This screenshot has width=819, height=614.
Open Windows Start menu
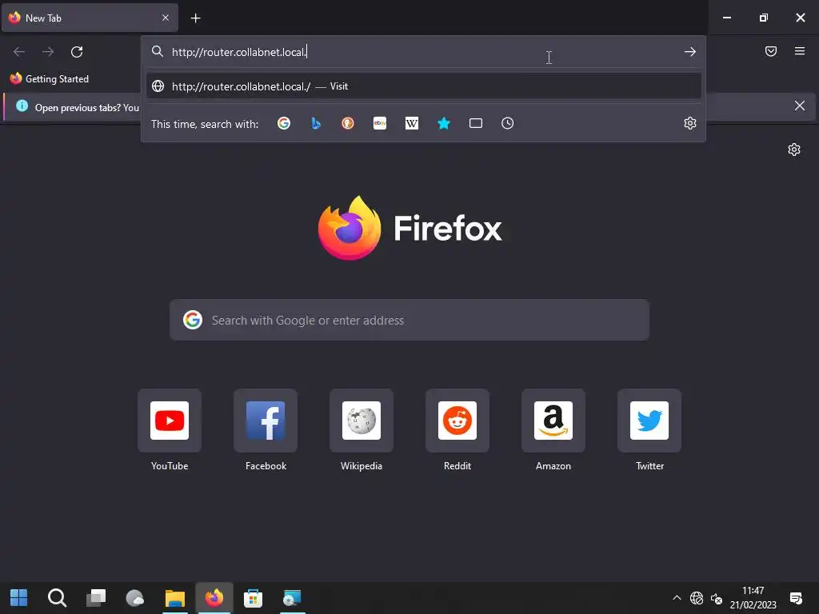[19, 598]
